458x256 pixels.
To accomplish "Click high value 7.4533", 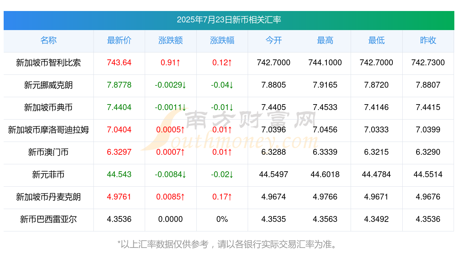I will [x=325, y=107].
